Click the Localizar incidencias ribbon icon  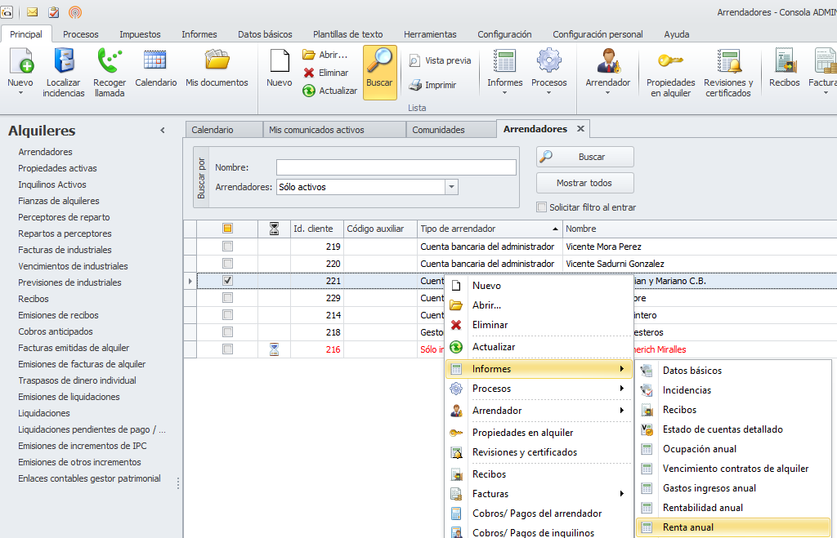tap(64, 63)
